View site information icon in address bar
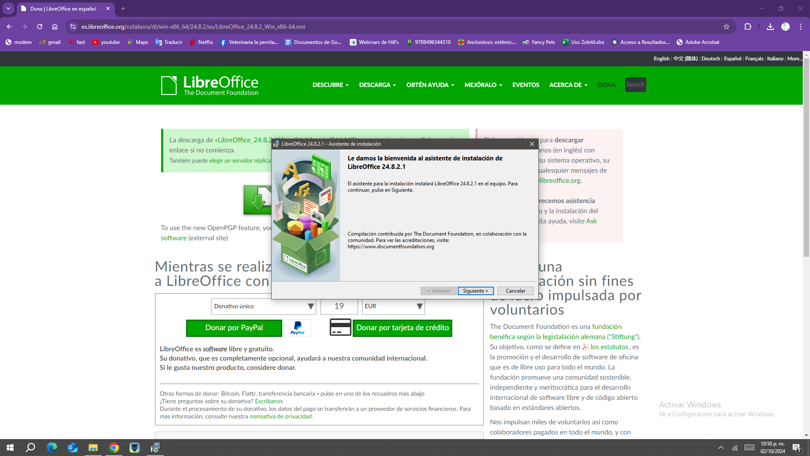The width and height of the screenshot is (810, 456). click(x=73, y=27)
